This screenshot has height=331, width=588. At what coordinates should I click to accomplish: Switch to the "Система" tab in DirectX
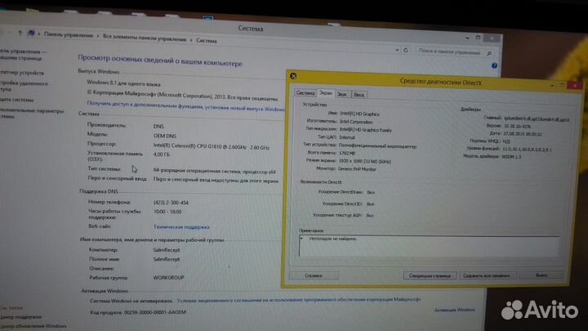click(x=304, y=94)
